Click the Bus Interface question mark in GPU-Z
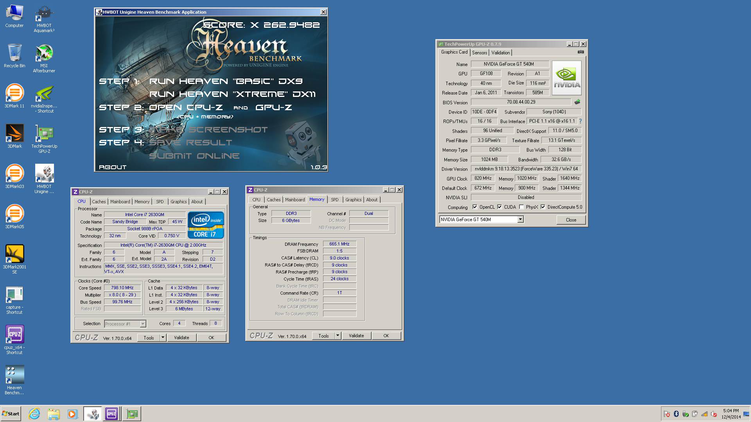Viewport: 751px width, 422px height. pyautogui.click(x=580, y=121)
